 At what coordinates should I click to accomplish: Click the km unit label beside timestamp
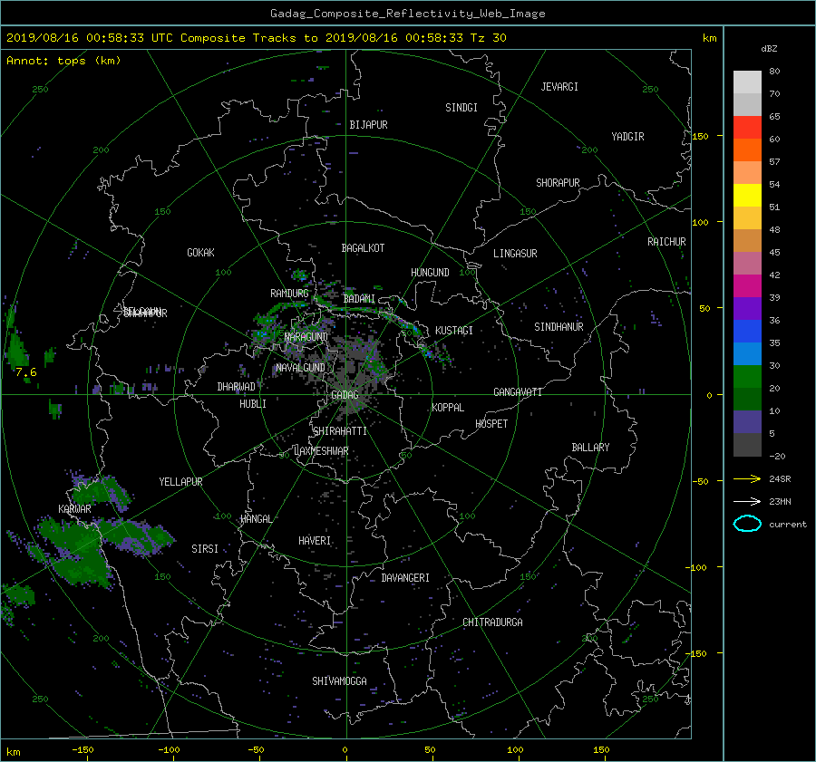click(709, 38)
